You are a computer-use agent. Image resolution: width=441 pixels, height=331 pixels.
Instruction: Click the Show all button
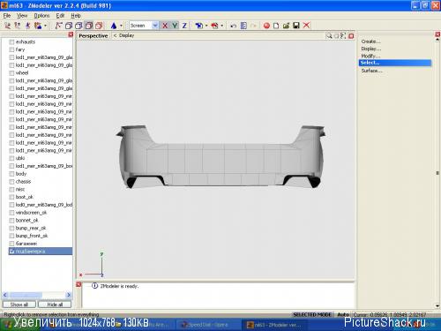19,305
